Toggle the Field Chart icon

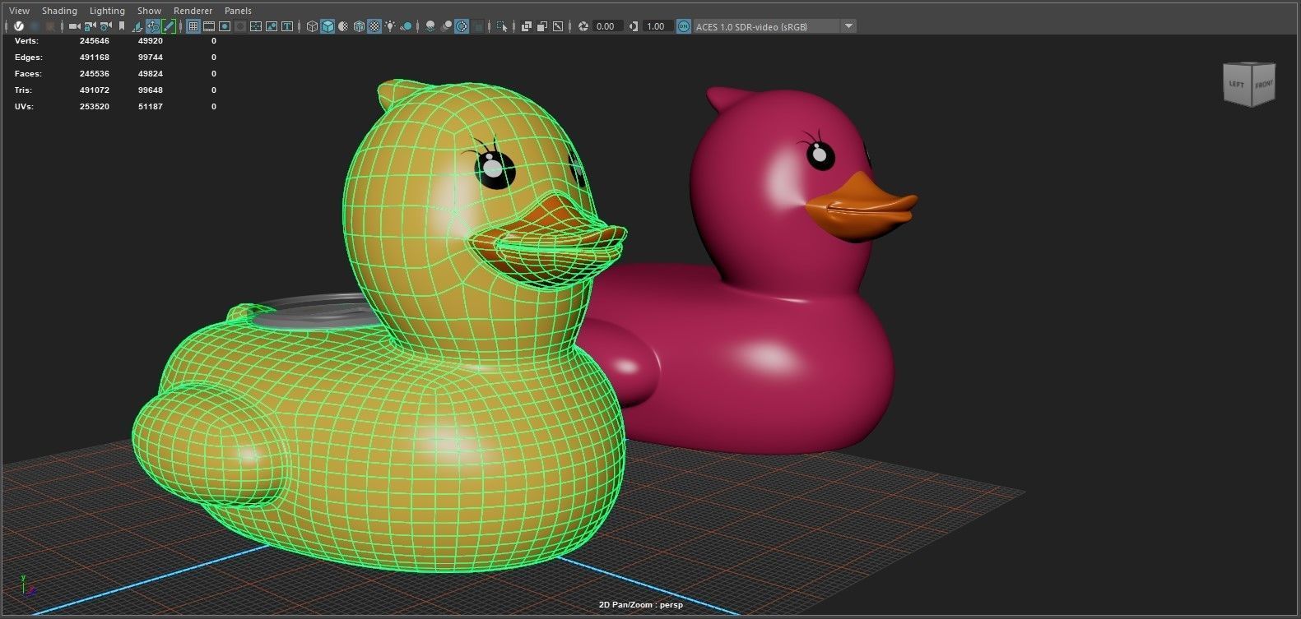tap(256, 26)
